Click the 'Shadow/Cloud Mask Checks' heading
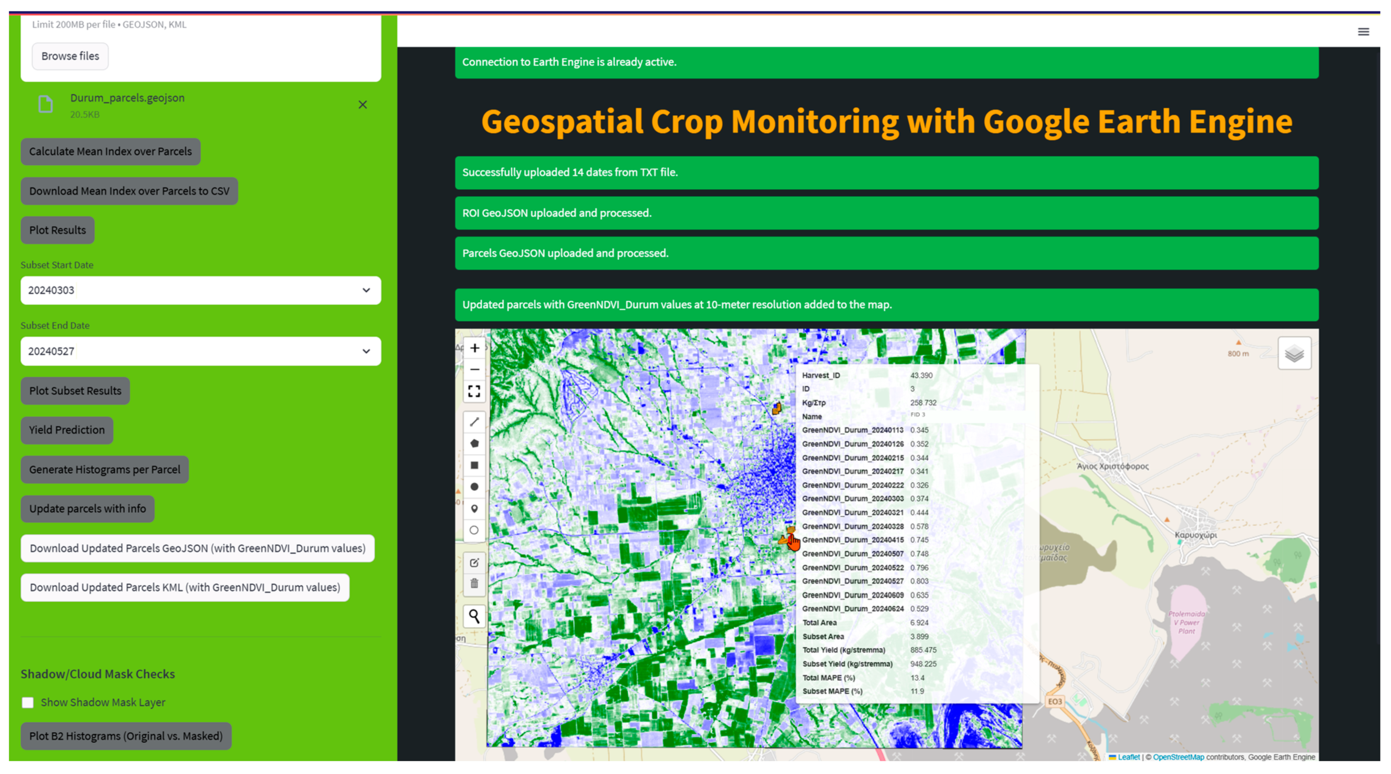 click(98, 674)
